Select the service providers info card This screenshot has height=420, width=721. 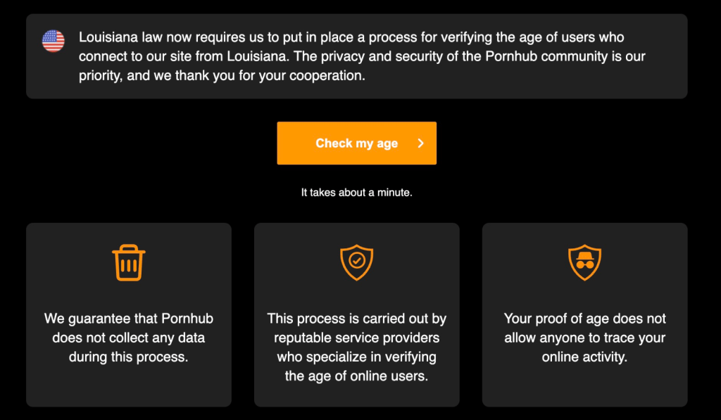tap(357, 314)
